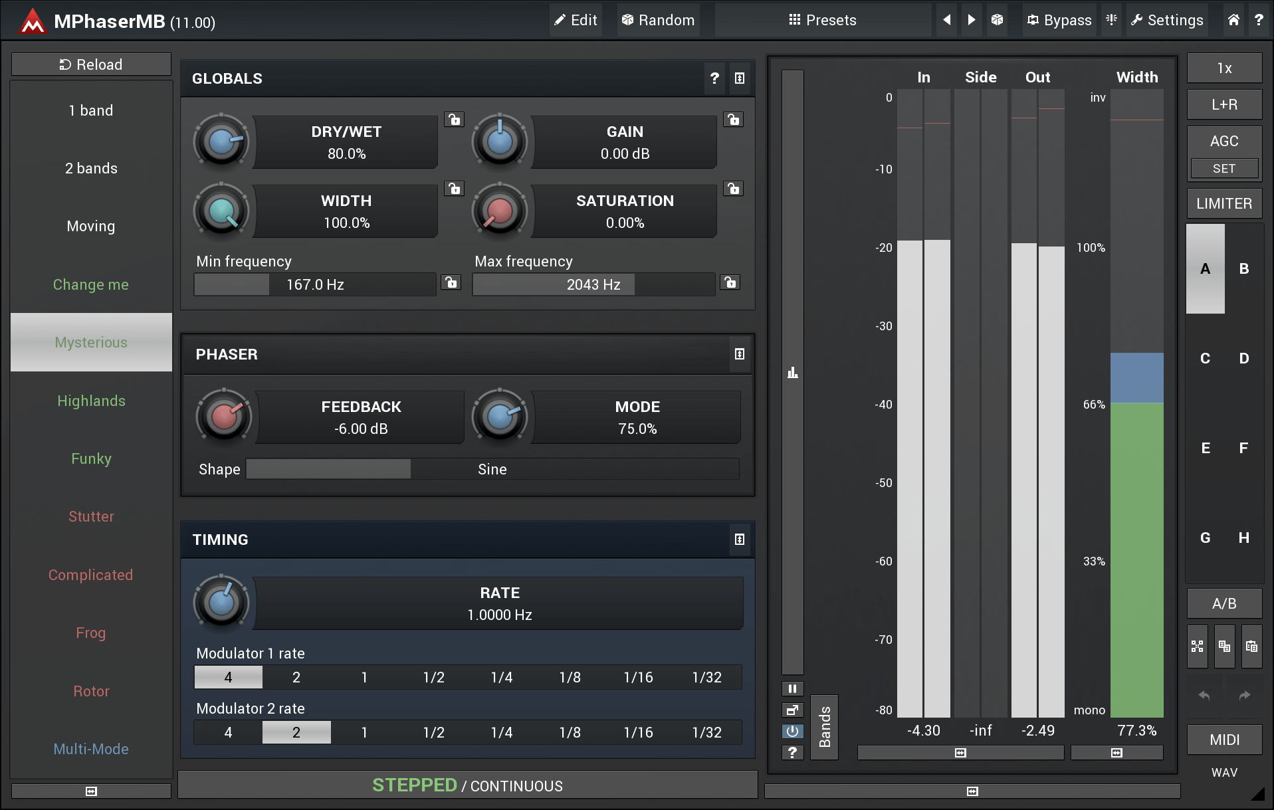Set Modulator 1 rate to 1/4

502,677
